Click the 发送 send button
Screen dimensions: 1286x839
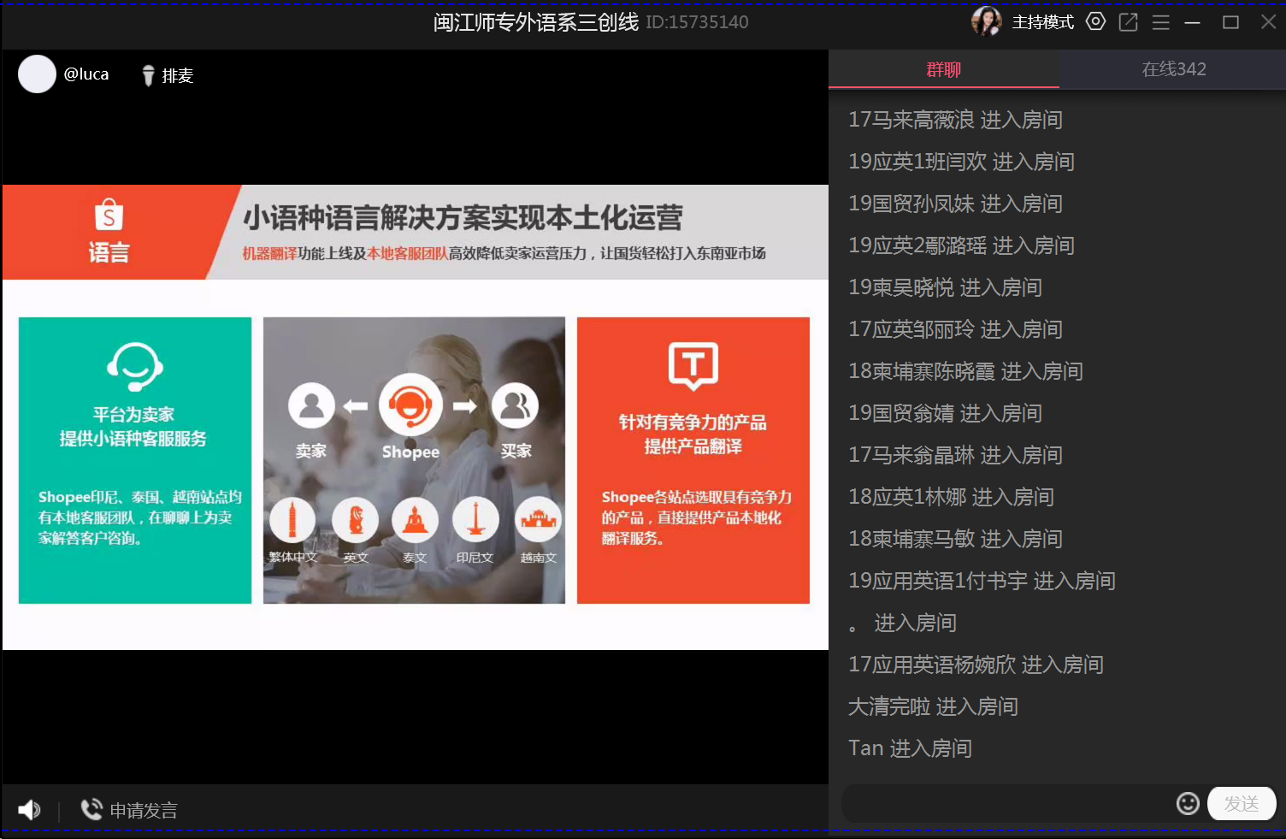pyautogui.click(x=1242, y=803)
